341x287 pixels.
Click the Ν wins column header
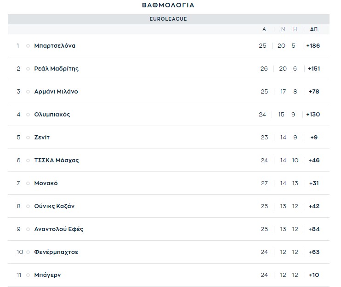click(283, 29)
